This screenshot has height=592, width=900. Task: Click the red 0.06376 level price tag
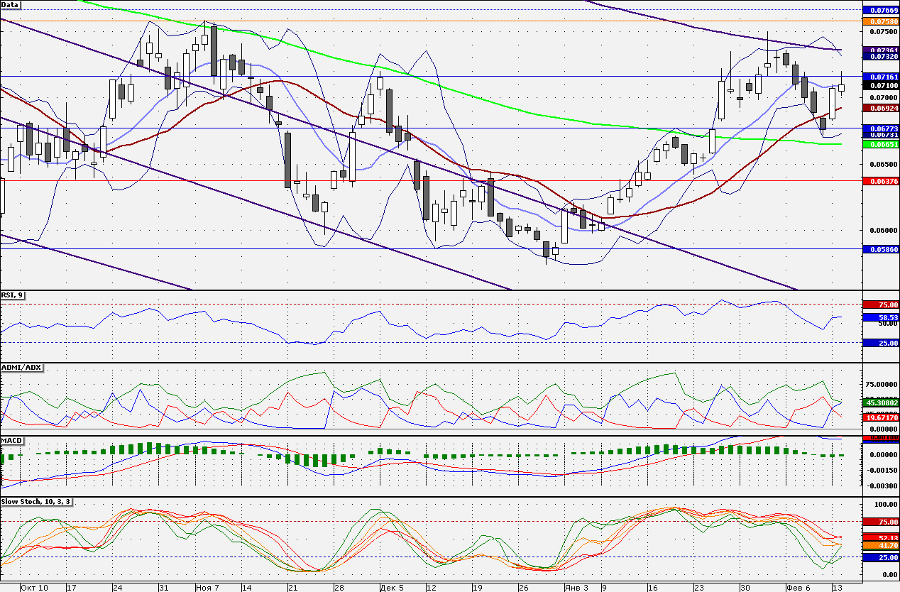click(881, 182)
